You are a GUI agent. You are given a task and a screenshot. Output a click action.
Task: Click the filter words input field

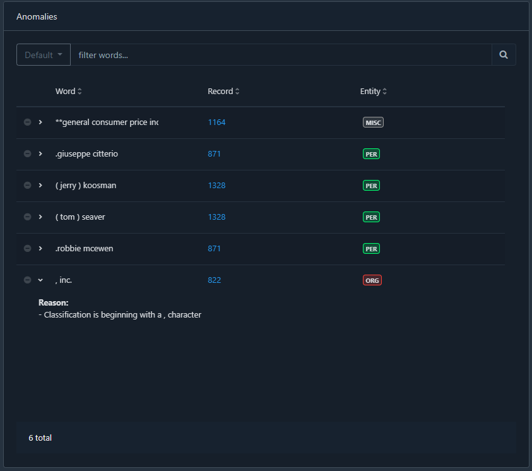tap(281, 55)
